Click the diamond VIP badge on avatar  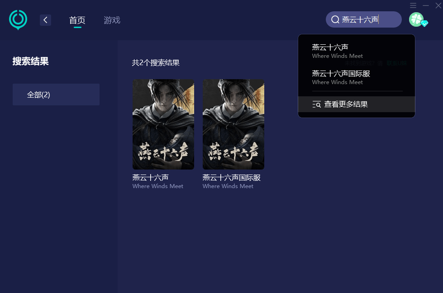424,24
